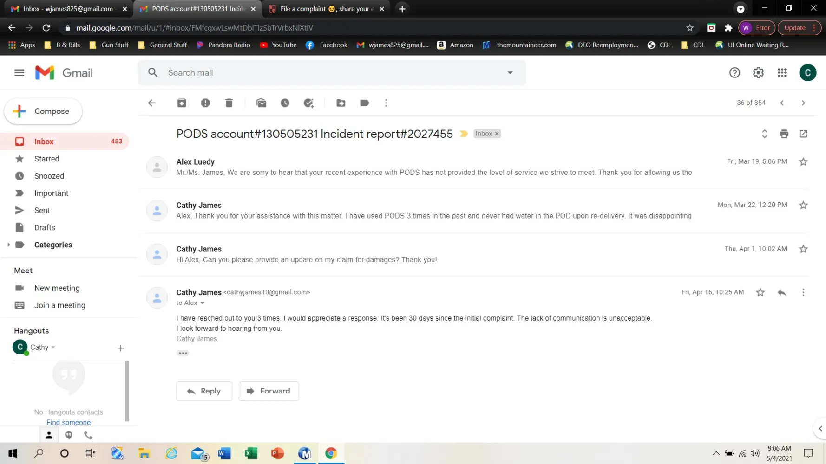The width and height of the screenshot is (826, 464).
Task: Add conversation to Tasks
Action: [x=309, y=103]
